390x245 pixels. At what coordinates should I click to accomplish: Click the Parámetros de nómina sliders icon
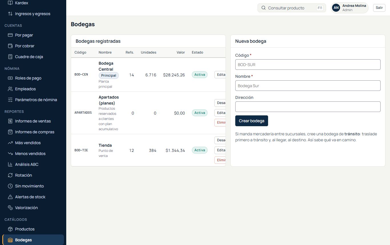coord(10,100)
